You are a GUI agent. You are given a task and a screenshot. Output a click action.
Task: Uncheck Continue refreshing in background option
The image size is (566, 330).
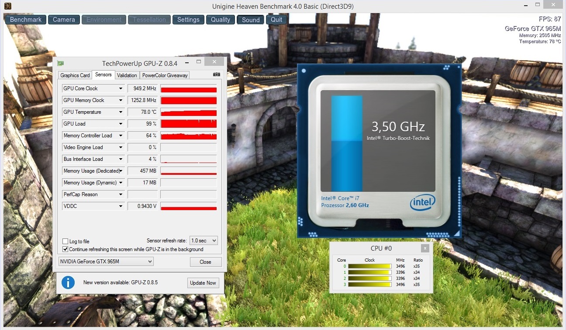pos(65,249)
